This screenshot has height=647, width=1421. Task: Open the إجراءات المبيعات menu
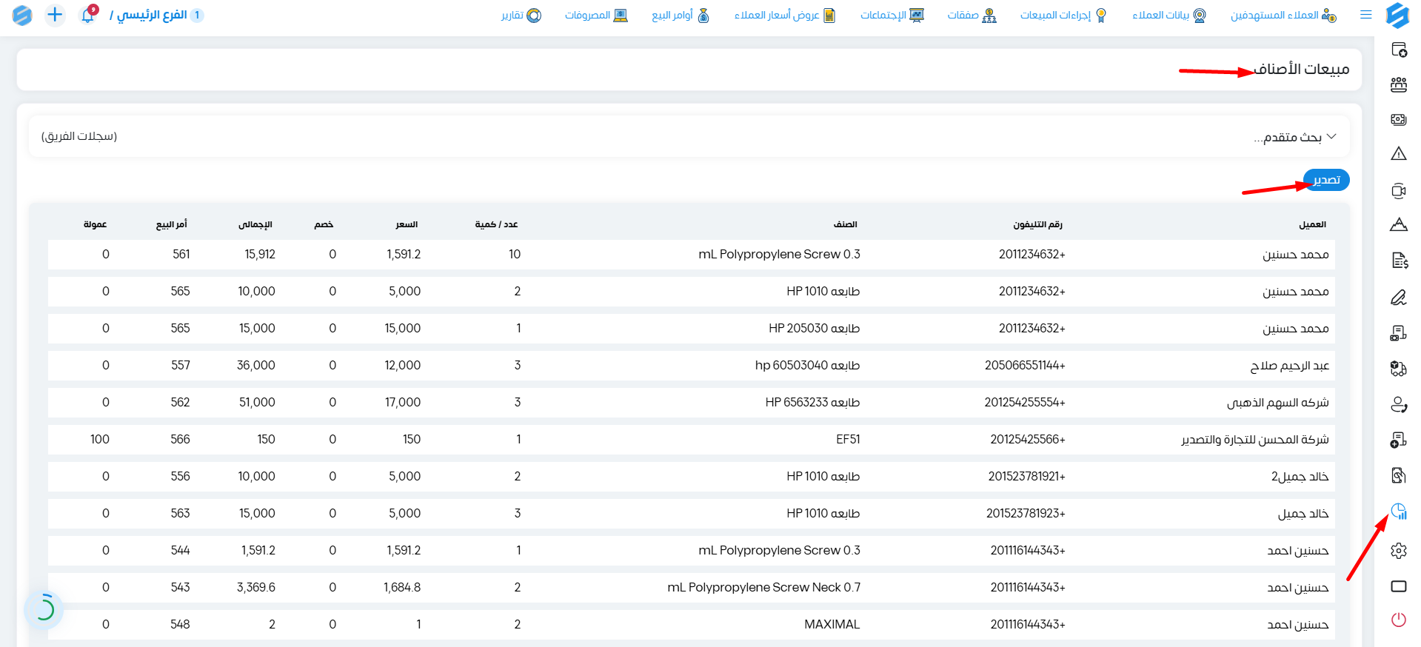1063,15
